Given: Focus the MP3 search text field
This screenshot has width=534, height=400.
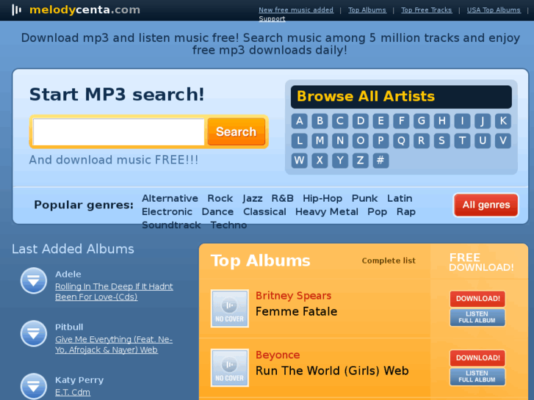Looking at the screenshot, I should pos(118,132).
